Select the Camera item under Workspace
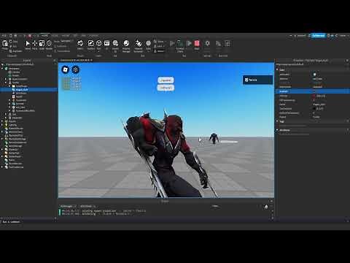 pyautogui.click(x=16, y=72)
